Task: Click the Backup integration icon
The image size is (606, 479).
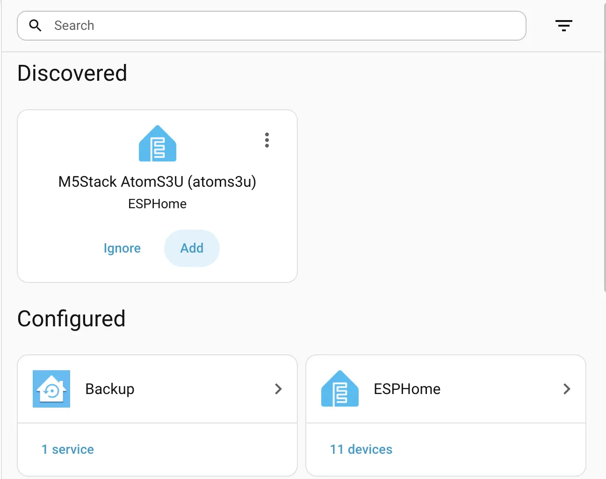Action: click(51, 389)
